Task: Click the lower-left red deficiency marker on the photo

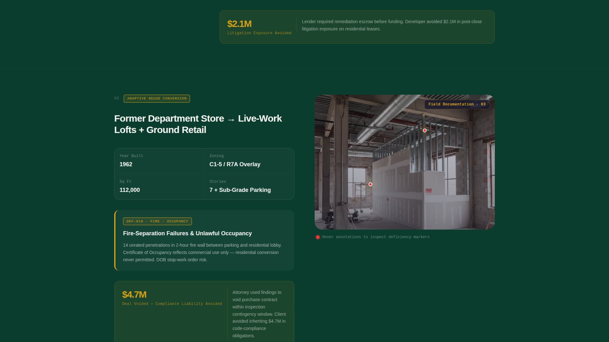Action: (x=370, y=184)
